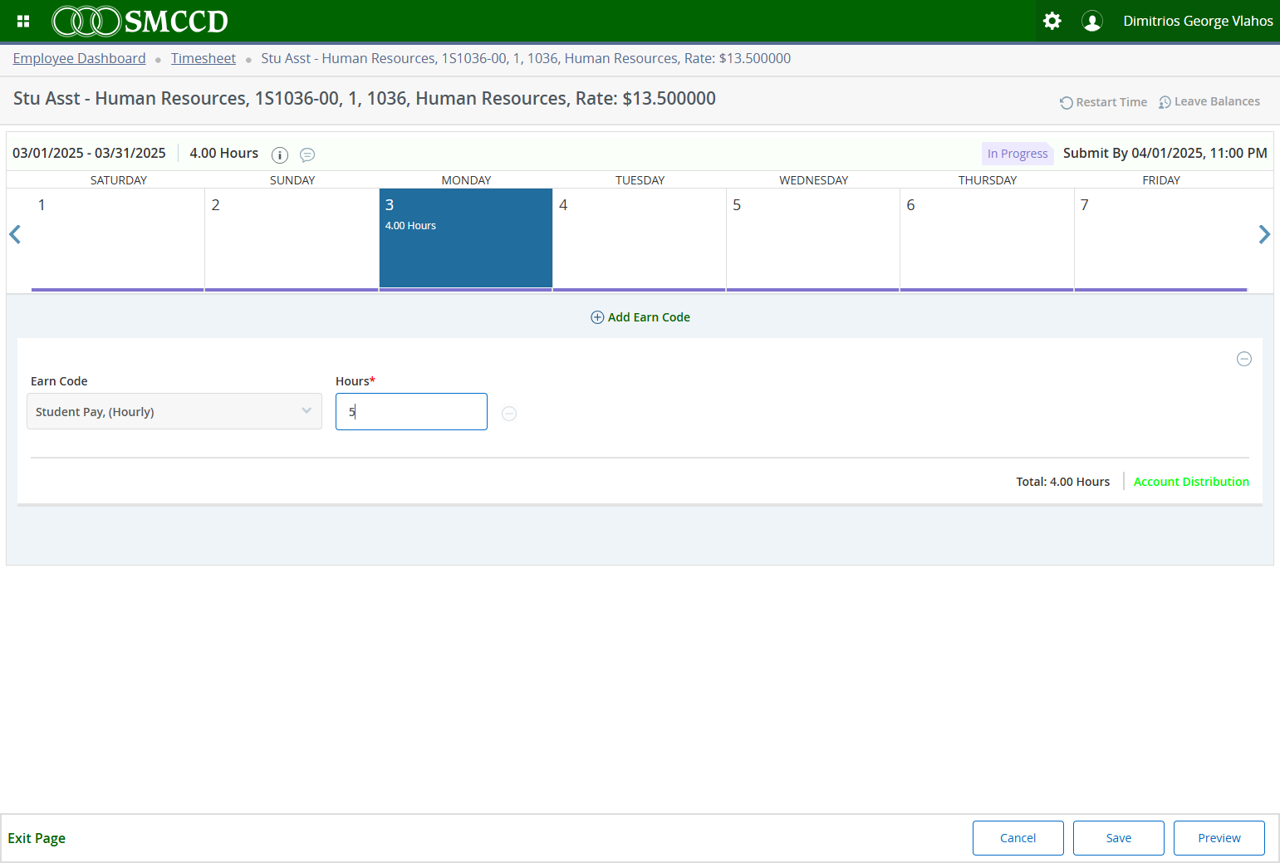The width and height of the screenshot is (1280, 863).
Task: Select Thursday the 6th day cell
Action: coord(987,239)
